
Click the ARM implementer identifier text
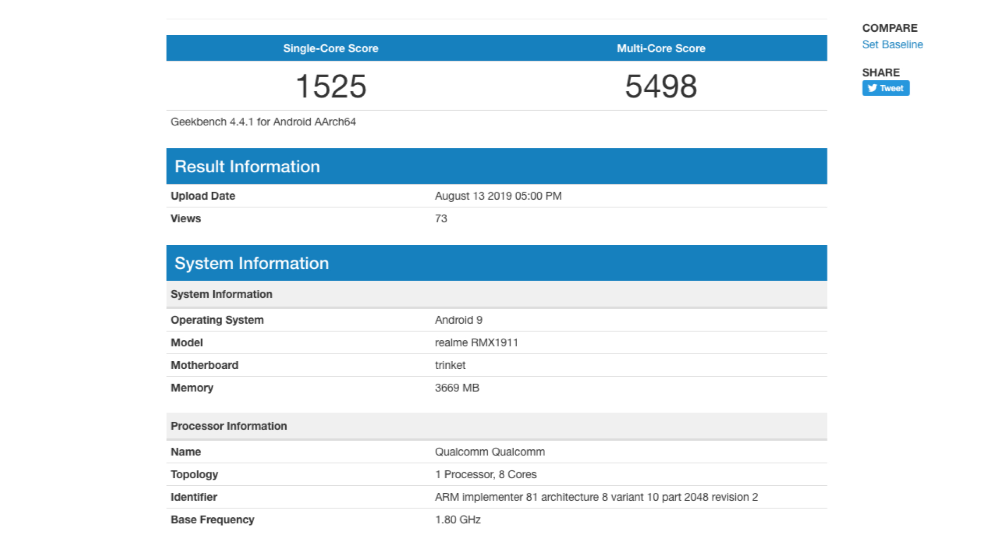[596, 497]
